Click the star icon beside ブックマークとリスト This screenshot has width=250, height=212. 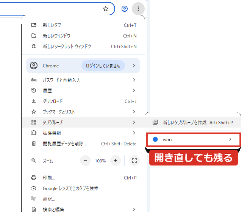pyautogui.click(x=34, y=112)
